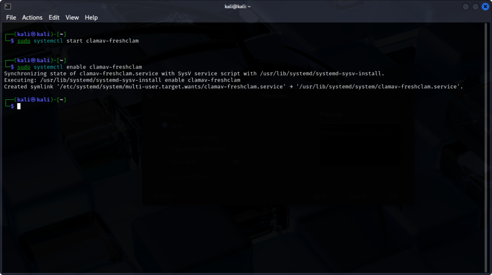Click the Synchronizing state output line
492x275 pixels.
[x=194, y=73]
